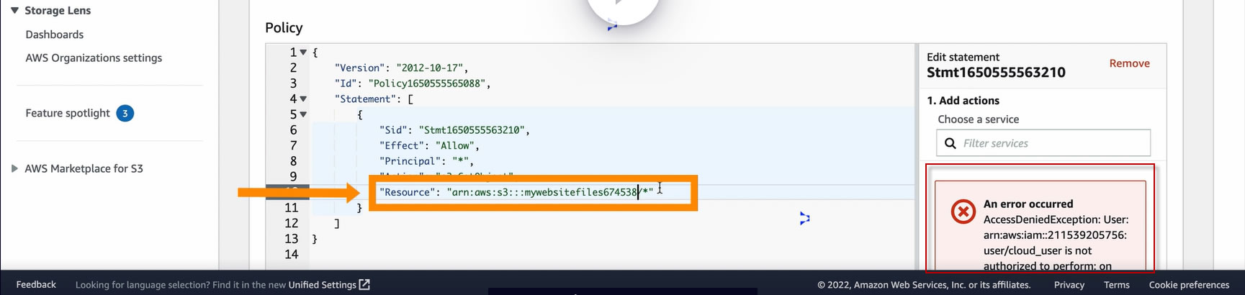The height and width of the screenshot is (295, 1245).
Task: Click line number 12 in gutter
Action: pos(291,223)
